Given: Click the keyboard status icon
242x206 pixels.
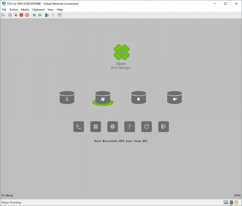Looking at the screenshot, I should (x=226, y=202).
